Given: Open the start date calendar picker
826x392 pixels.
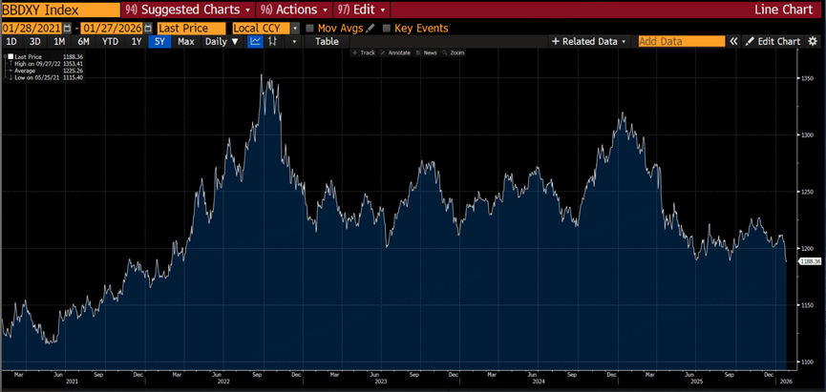Looking at the screenshot, I should [x=67, y=29].
